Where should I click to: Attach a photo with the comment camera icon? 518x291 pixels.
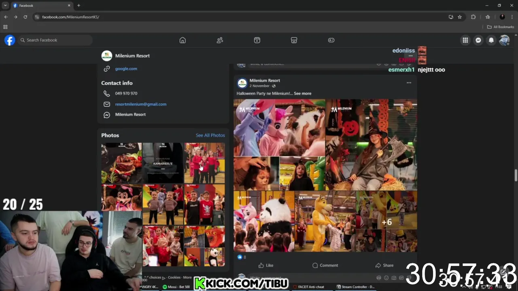394,278
